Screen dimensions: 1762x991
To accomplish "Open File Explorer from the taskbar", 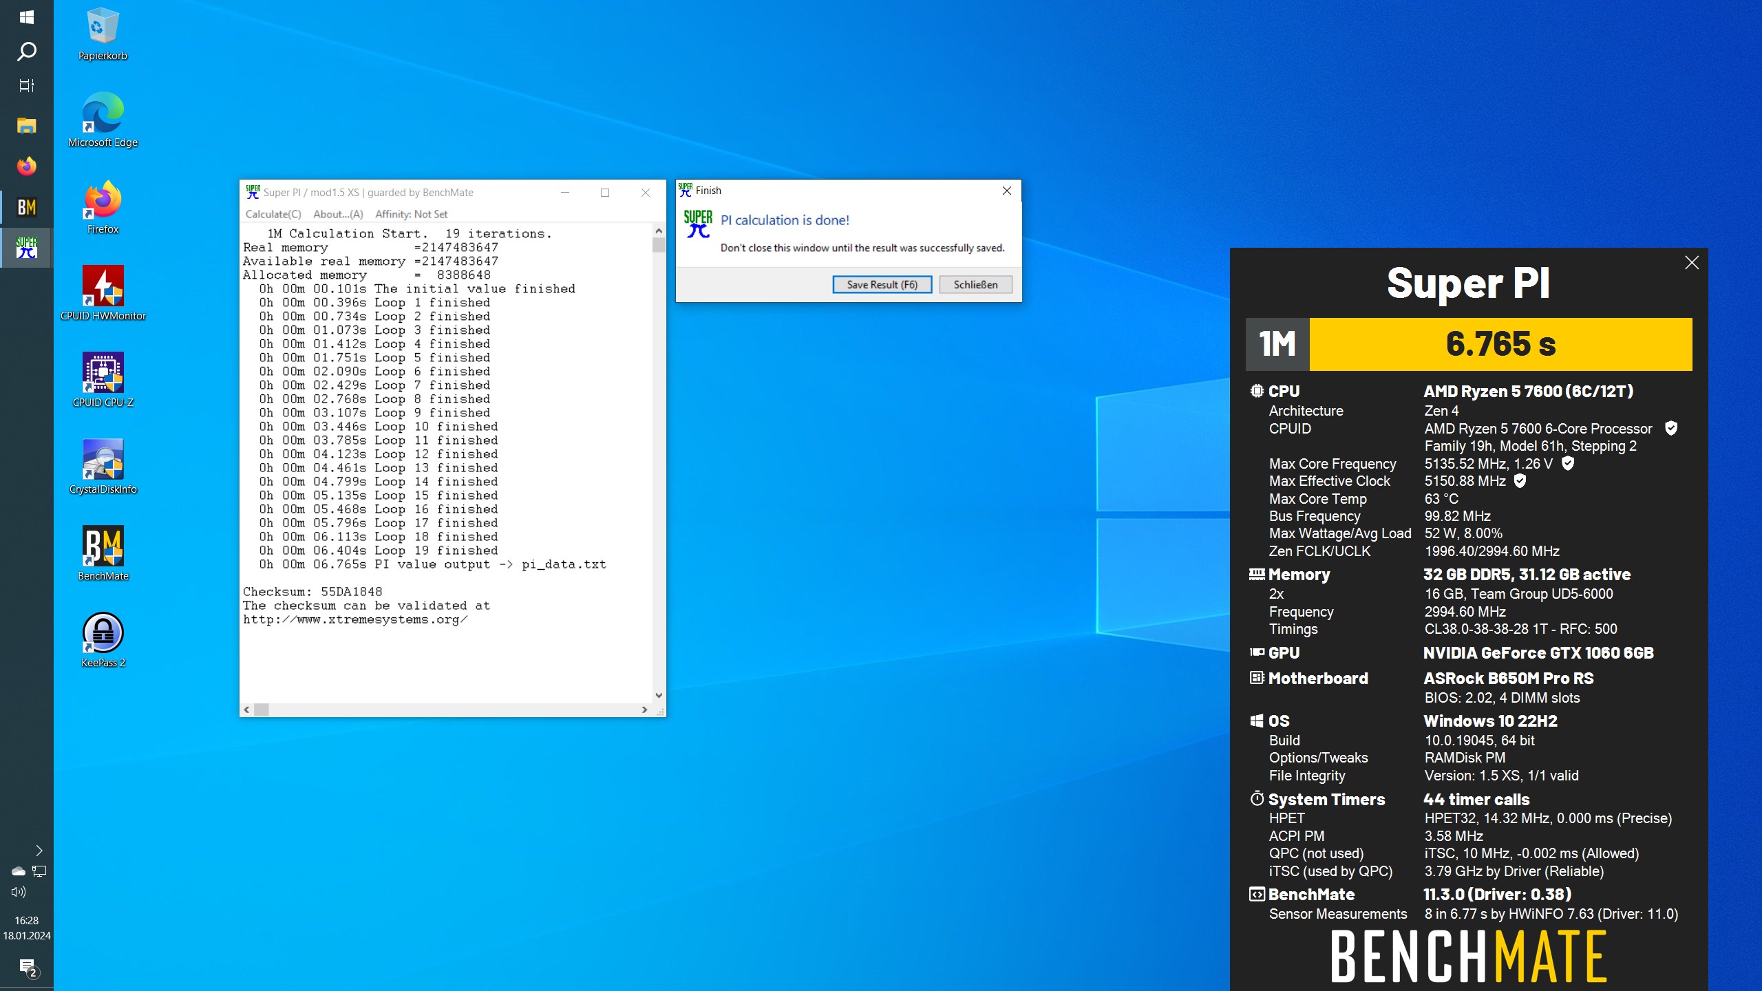I will click(x=26, y=125).
